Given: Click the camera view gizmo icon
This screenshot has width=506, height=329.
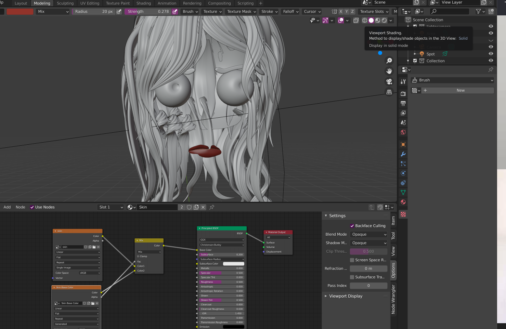Looking at the screenshot, I should 389,81.
